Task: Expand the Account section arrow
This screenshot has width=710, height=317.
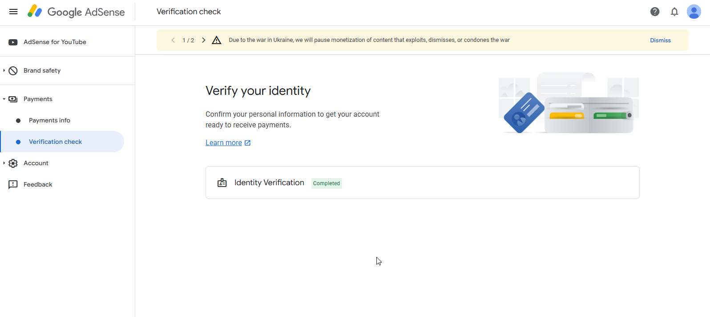Action: (4, 163)
